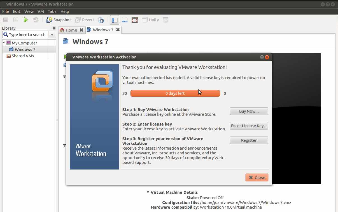Collapse the My Computer tree node
The image size is (338, 212).
click(4, 43)
